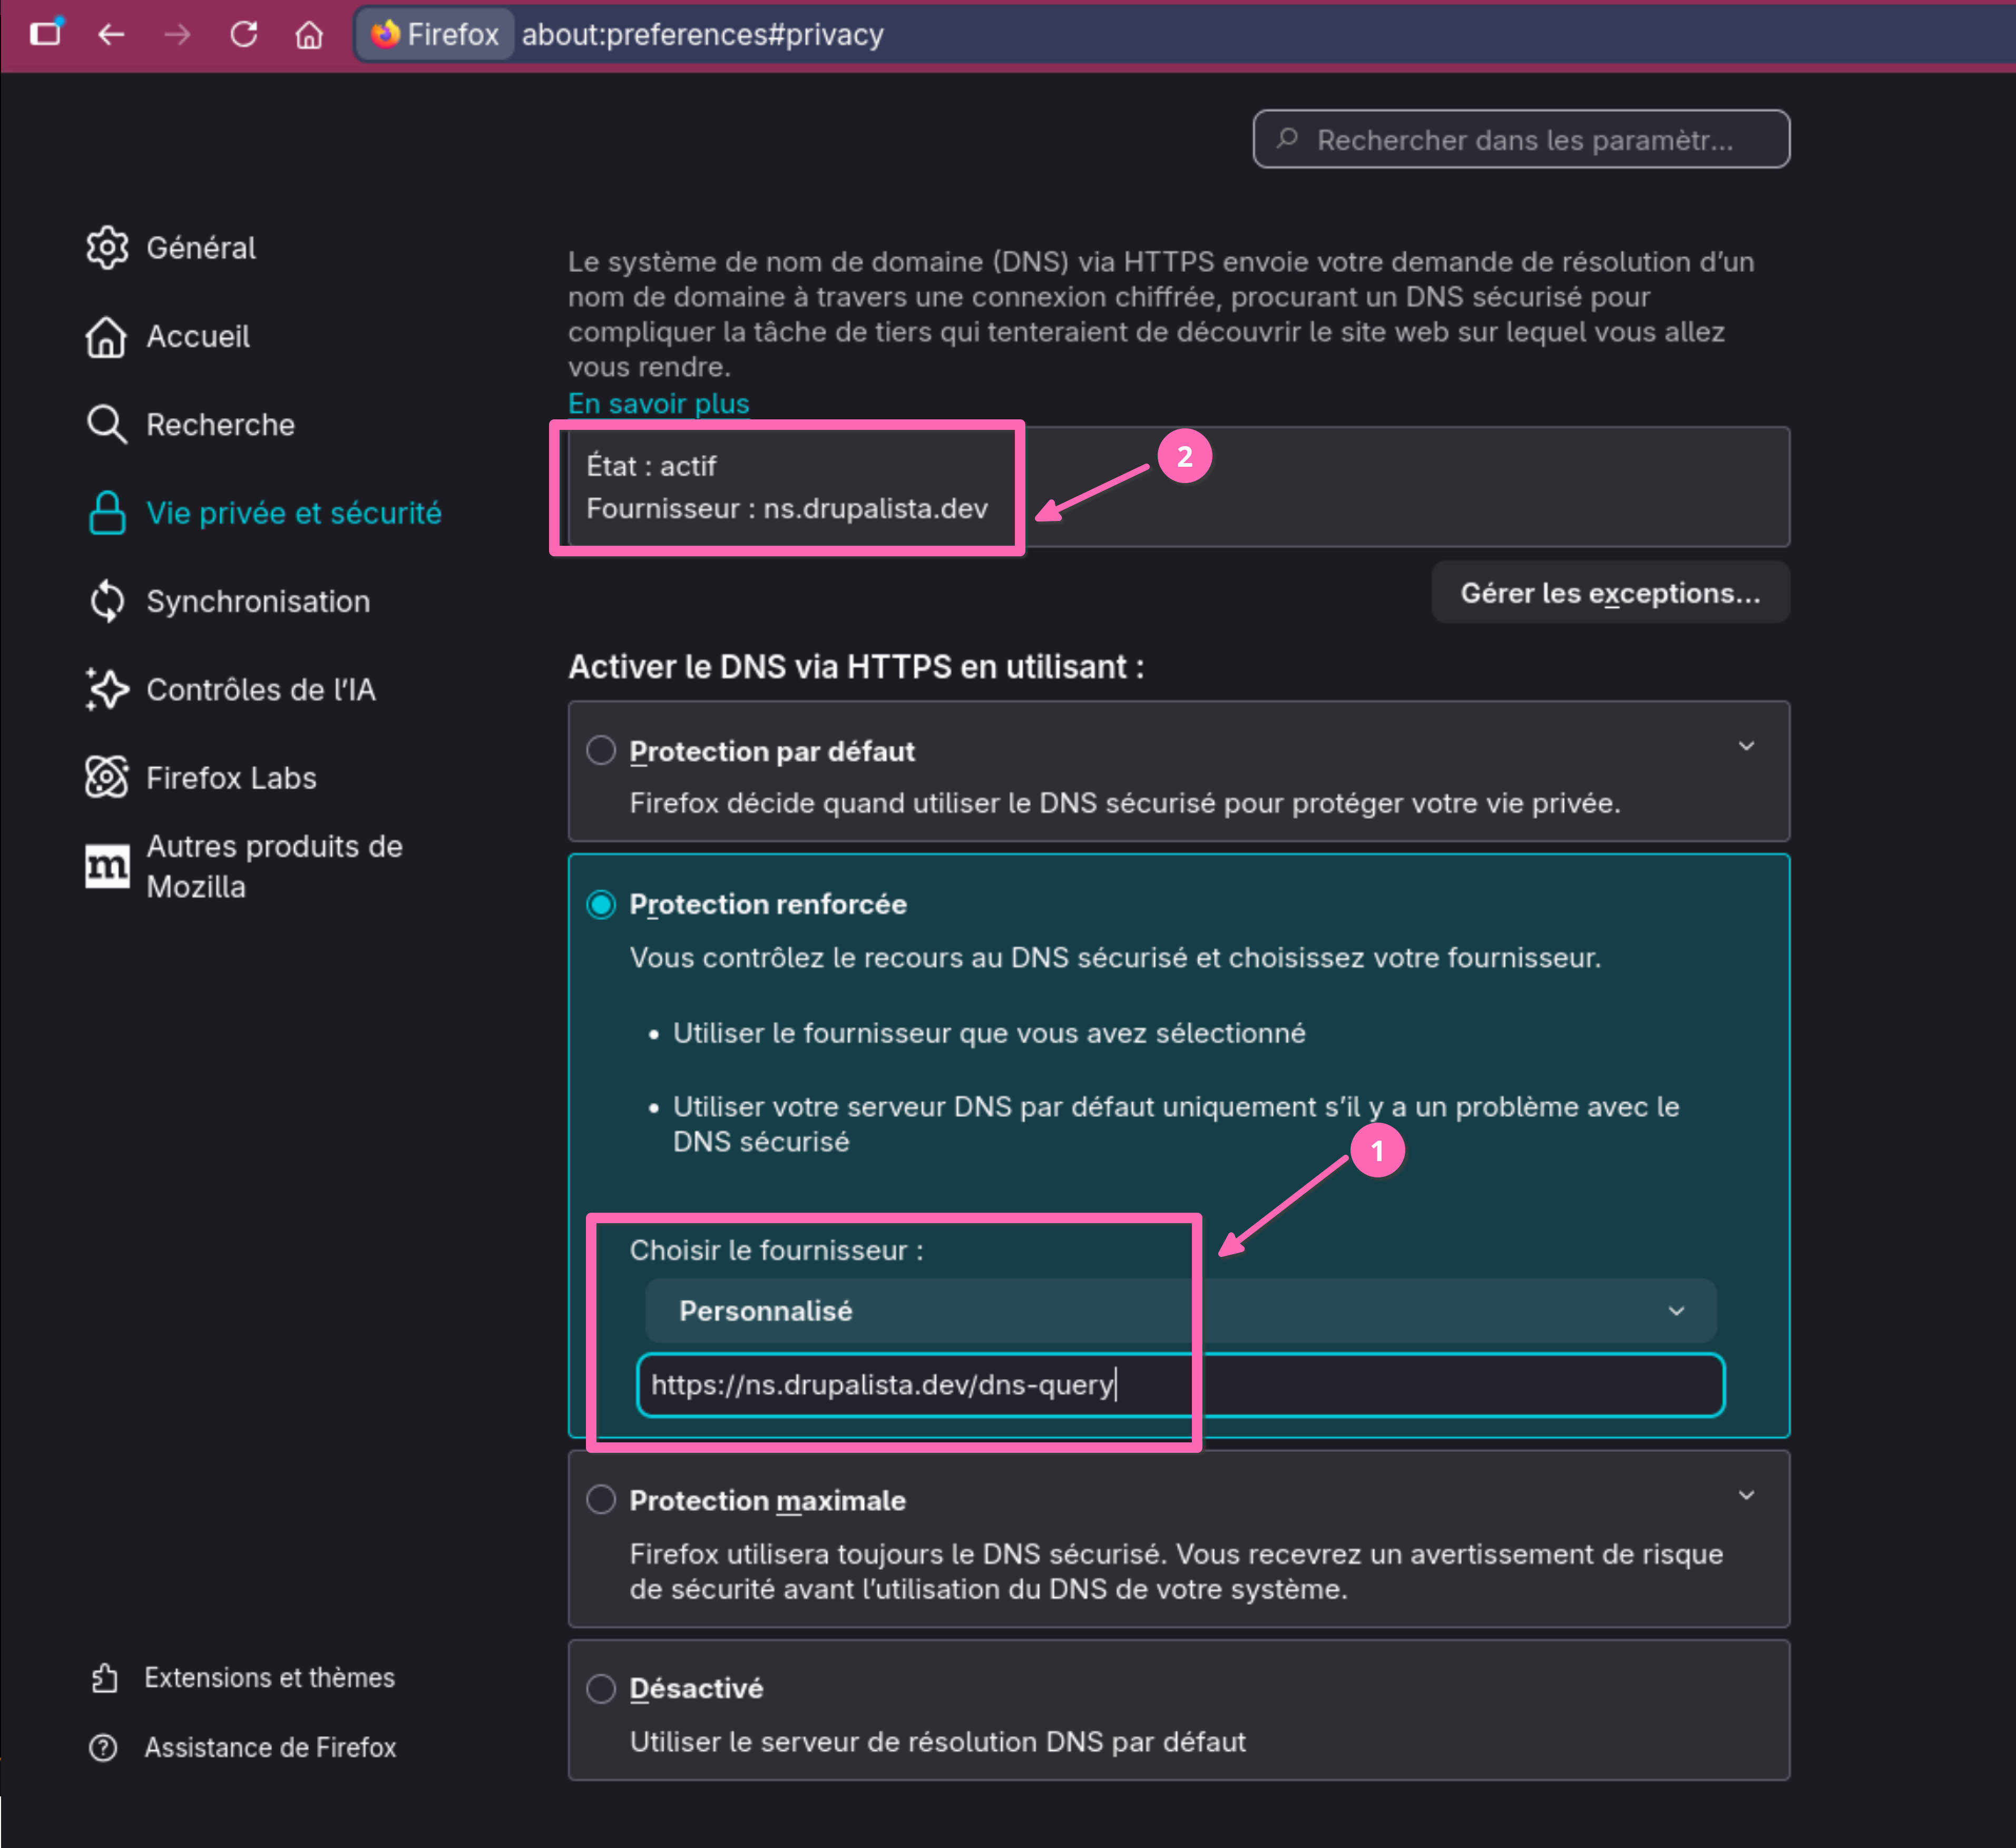Open Extensions et thèmes
The width and height of the screenshot is (2016, 1848).
click(x=269, y=1677)
